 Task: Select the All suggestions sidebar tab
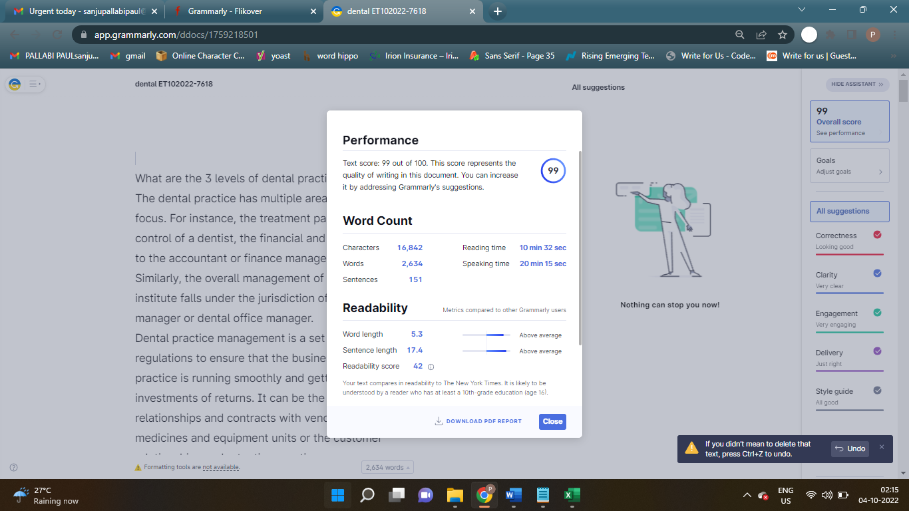(x=849, y=211)
